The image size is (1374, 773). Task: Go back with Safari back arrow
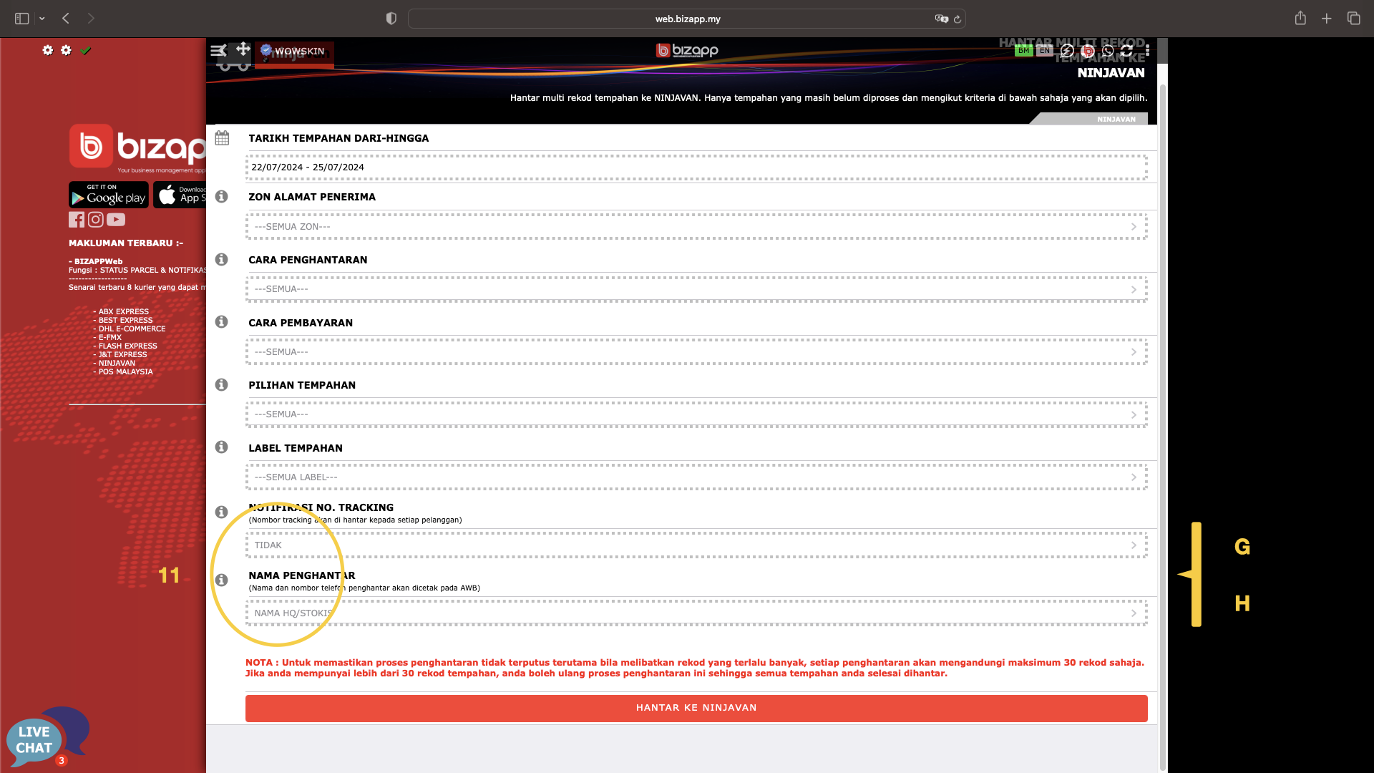pyautogui.click(x=66, y=19)
